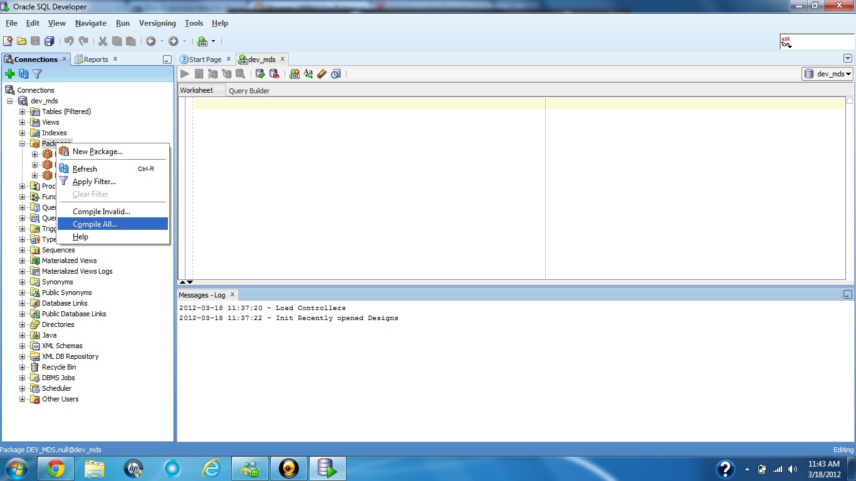Open the dev_mds connection dropdown
This screenshot has width=856, height=481.
[828, 74]
